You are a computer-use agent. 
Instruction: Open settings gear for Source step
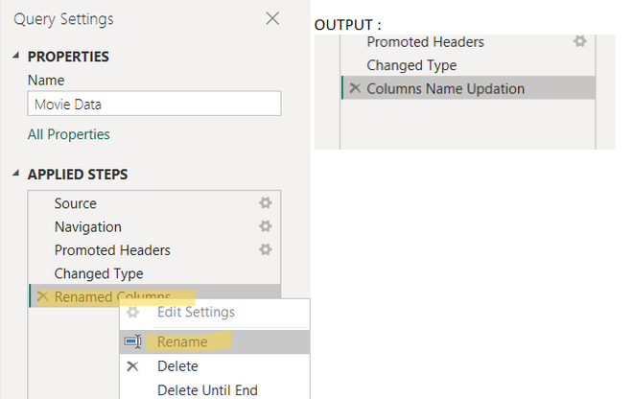[x=266, y=203]
